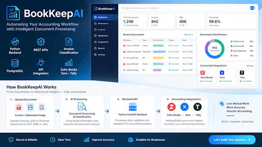Click the Zoho Books integration card icon
Viewport: 262px width, 147px height.
point(203,73)
